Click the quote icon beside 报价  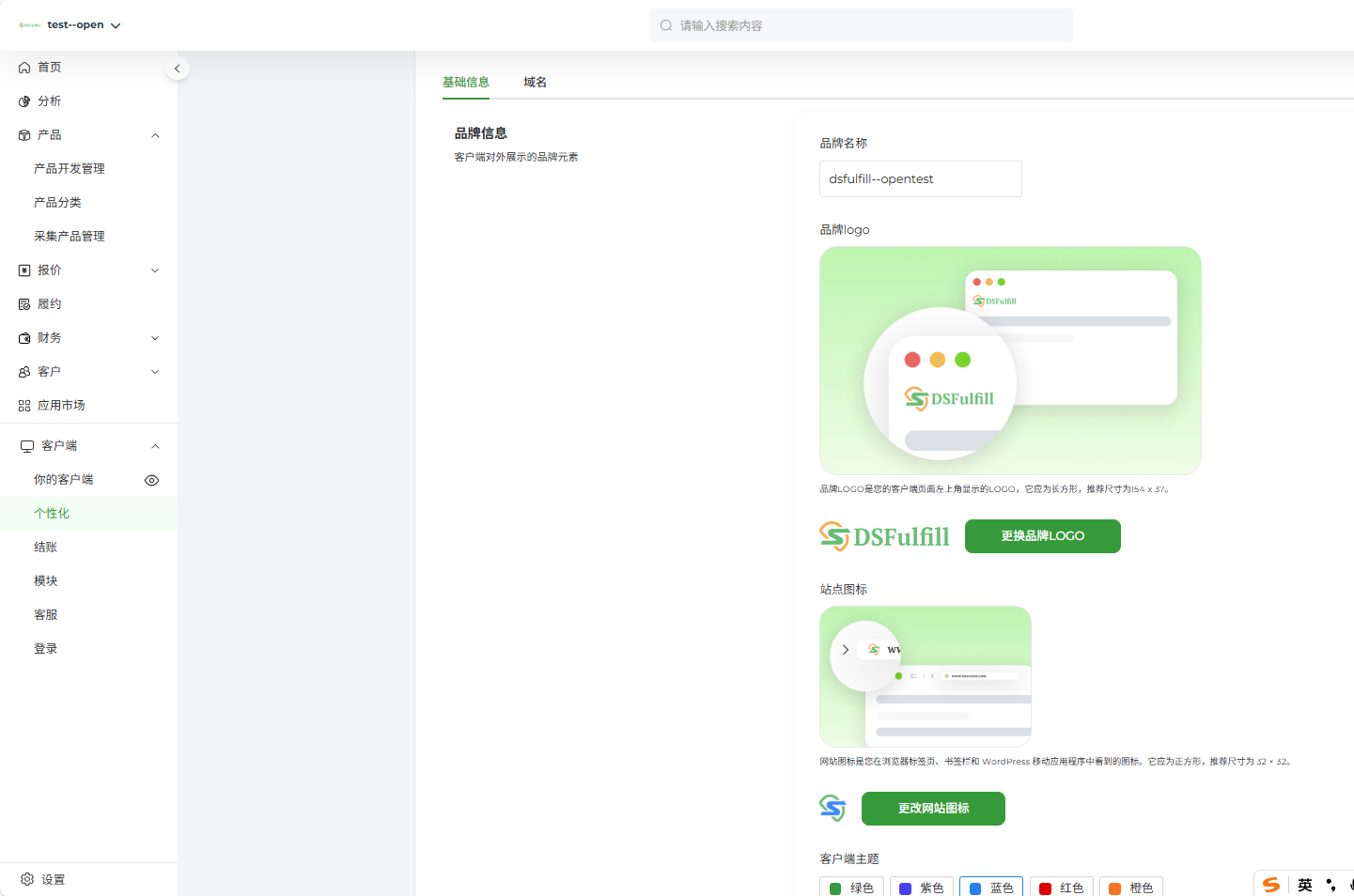pyautogui.click(x=24, y=270)
